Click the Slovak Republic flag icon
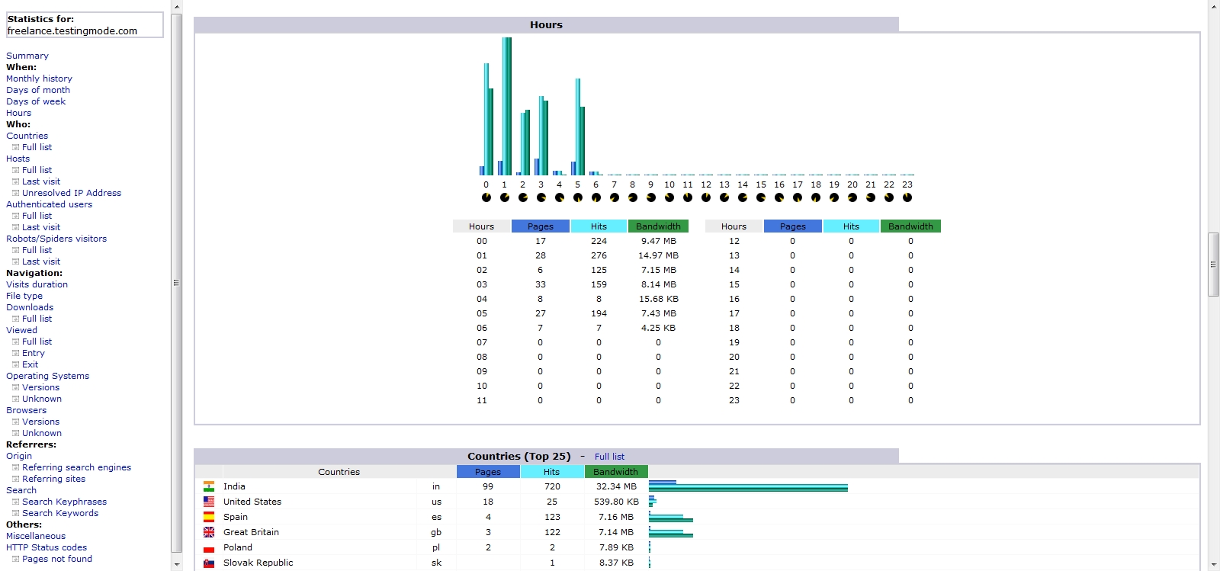The image size is (1220, 571). [208, 563]
